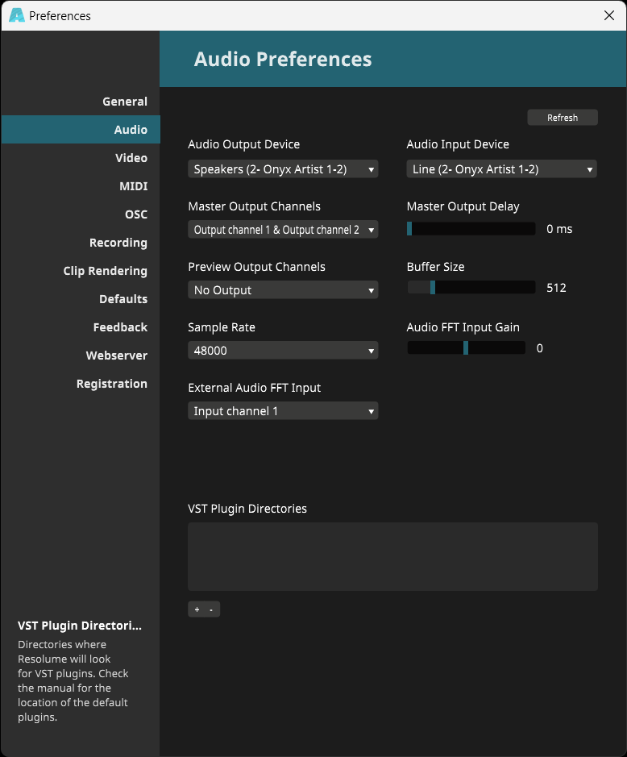Viewport: 627px width, 757px height.
Task: Switch to the General preferences tab
Action: (x=125, y=102)
